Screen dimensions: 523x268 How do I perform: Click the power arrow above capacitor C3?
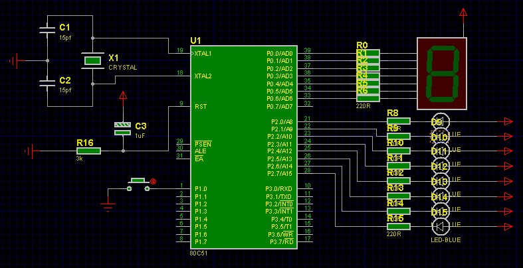pos(122,99)
